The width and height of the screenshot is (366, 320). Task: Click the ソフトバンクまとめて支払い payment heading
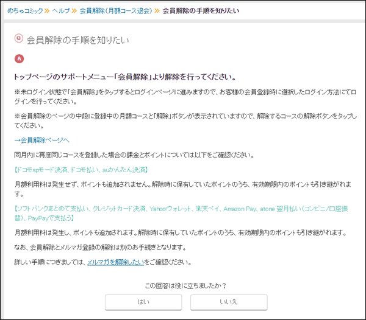point(181,214)
